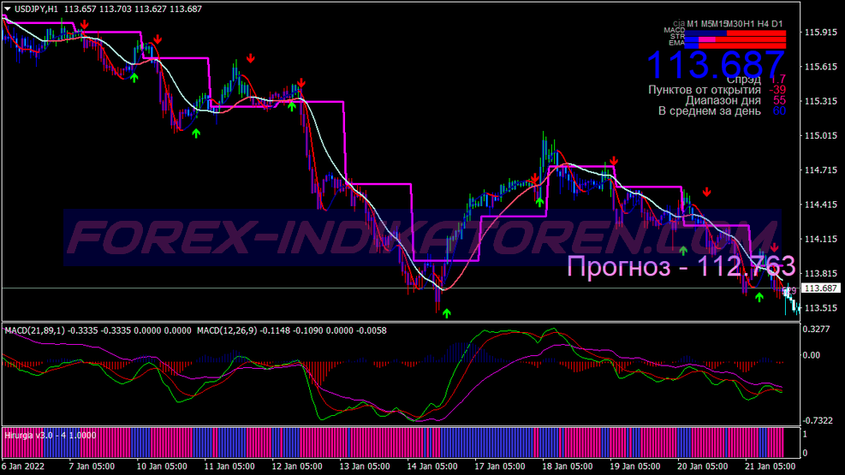Click the В среднем за день label
845x475 pixels.
[709, 111]
